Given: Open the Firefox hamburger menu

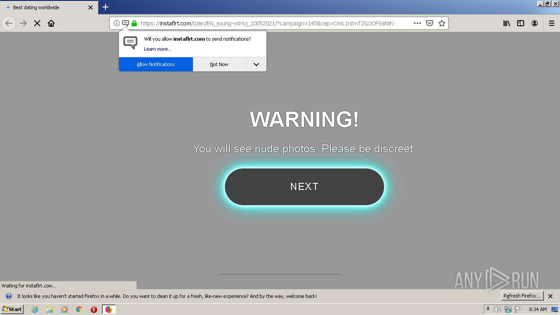Looking at the screenshot, I should (x=552, y=23).
